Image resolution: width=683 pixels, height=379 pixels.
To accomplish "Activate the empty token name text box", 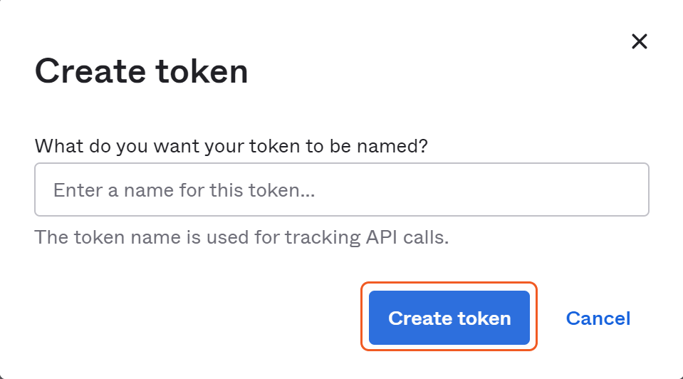I will pyautogui.click(x=342, y=189).
